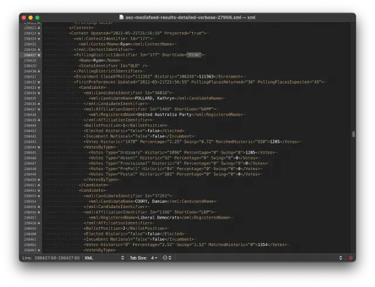Click the highlighted RYAN ShortCode value
Screen dimensions: 375x287
tap(193, 55)
